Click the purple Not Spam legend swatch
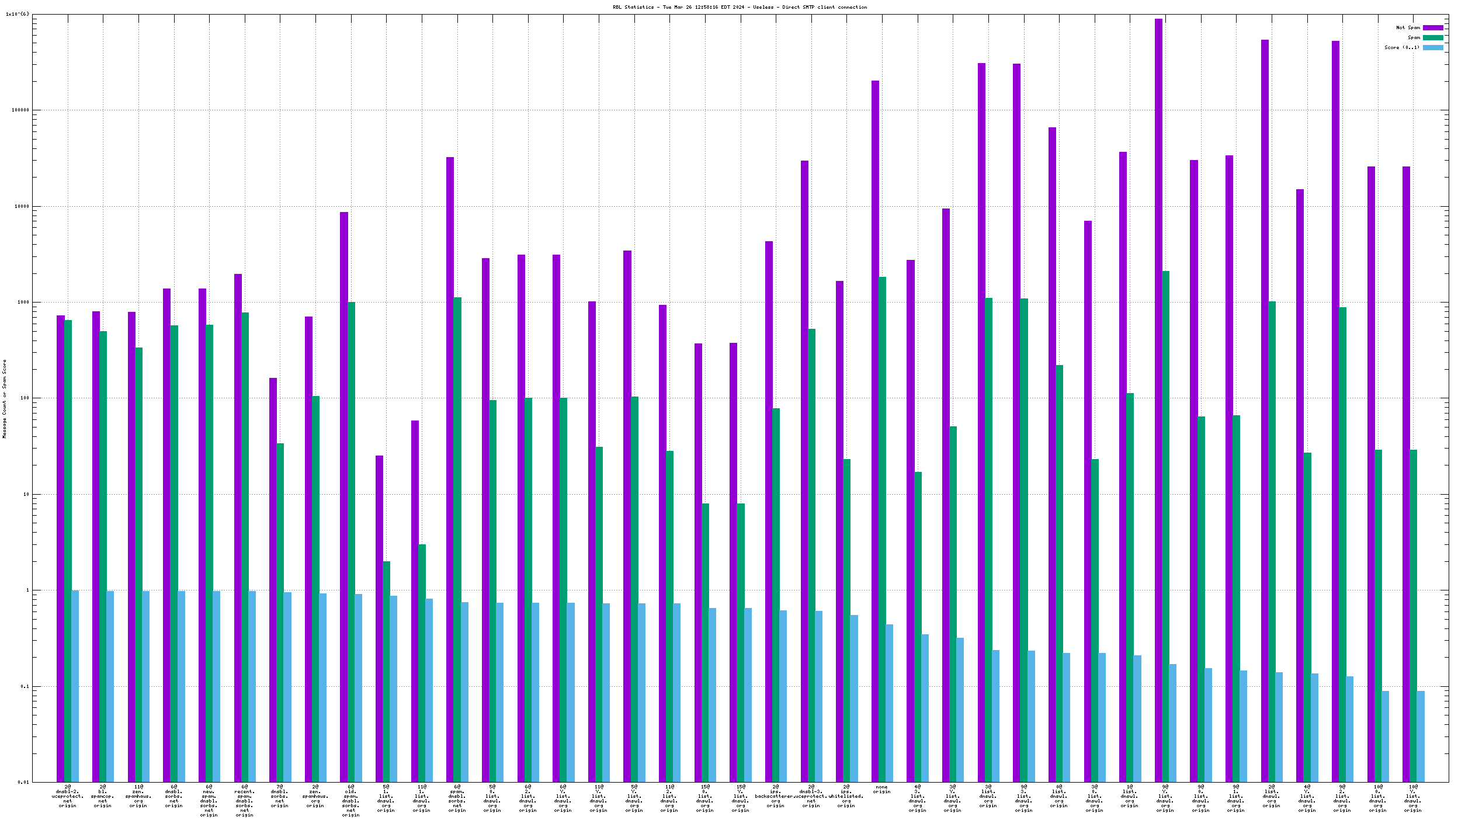 click(1432, 27)
